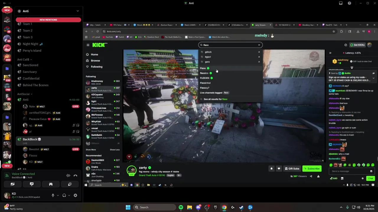Join the Night Night voice channel
The height and width of the screenshot is (212, 378).
48,44
